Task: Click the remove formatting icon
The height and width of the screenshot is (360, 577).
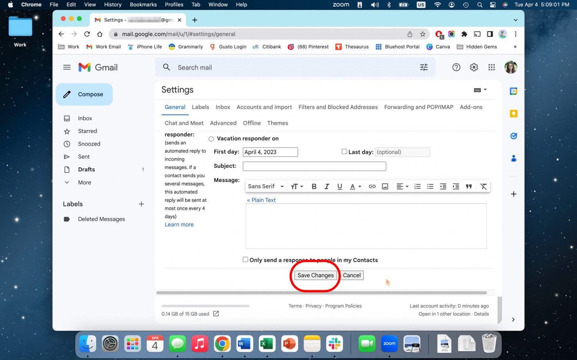Action: coord(483,186)
